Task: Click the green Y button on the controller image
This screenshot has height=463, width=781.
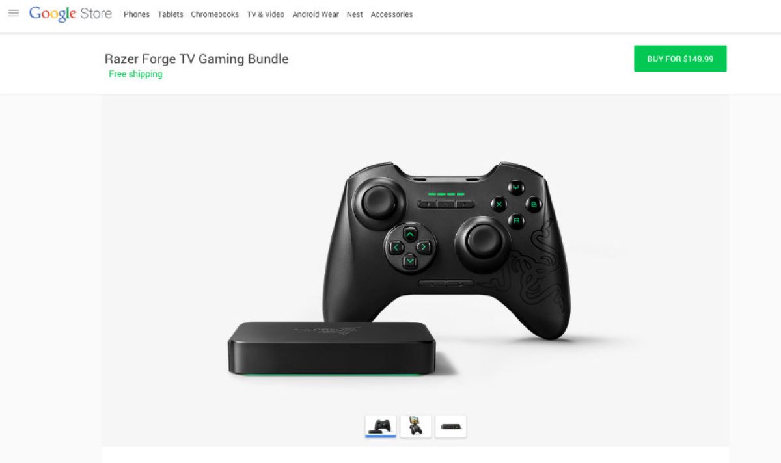Action: 517,189
